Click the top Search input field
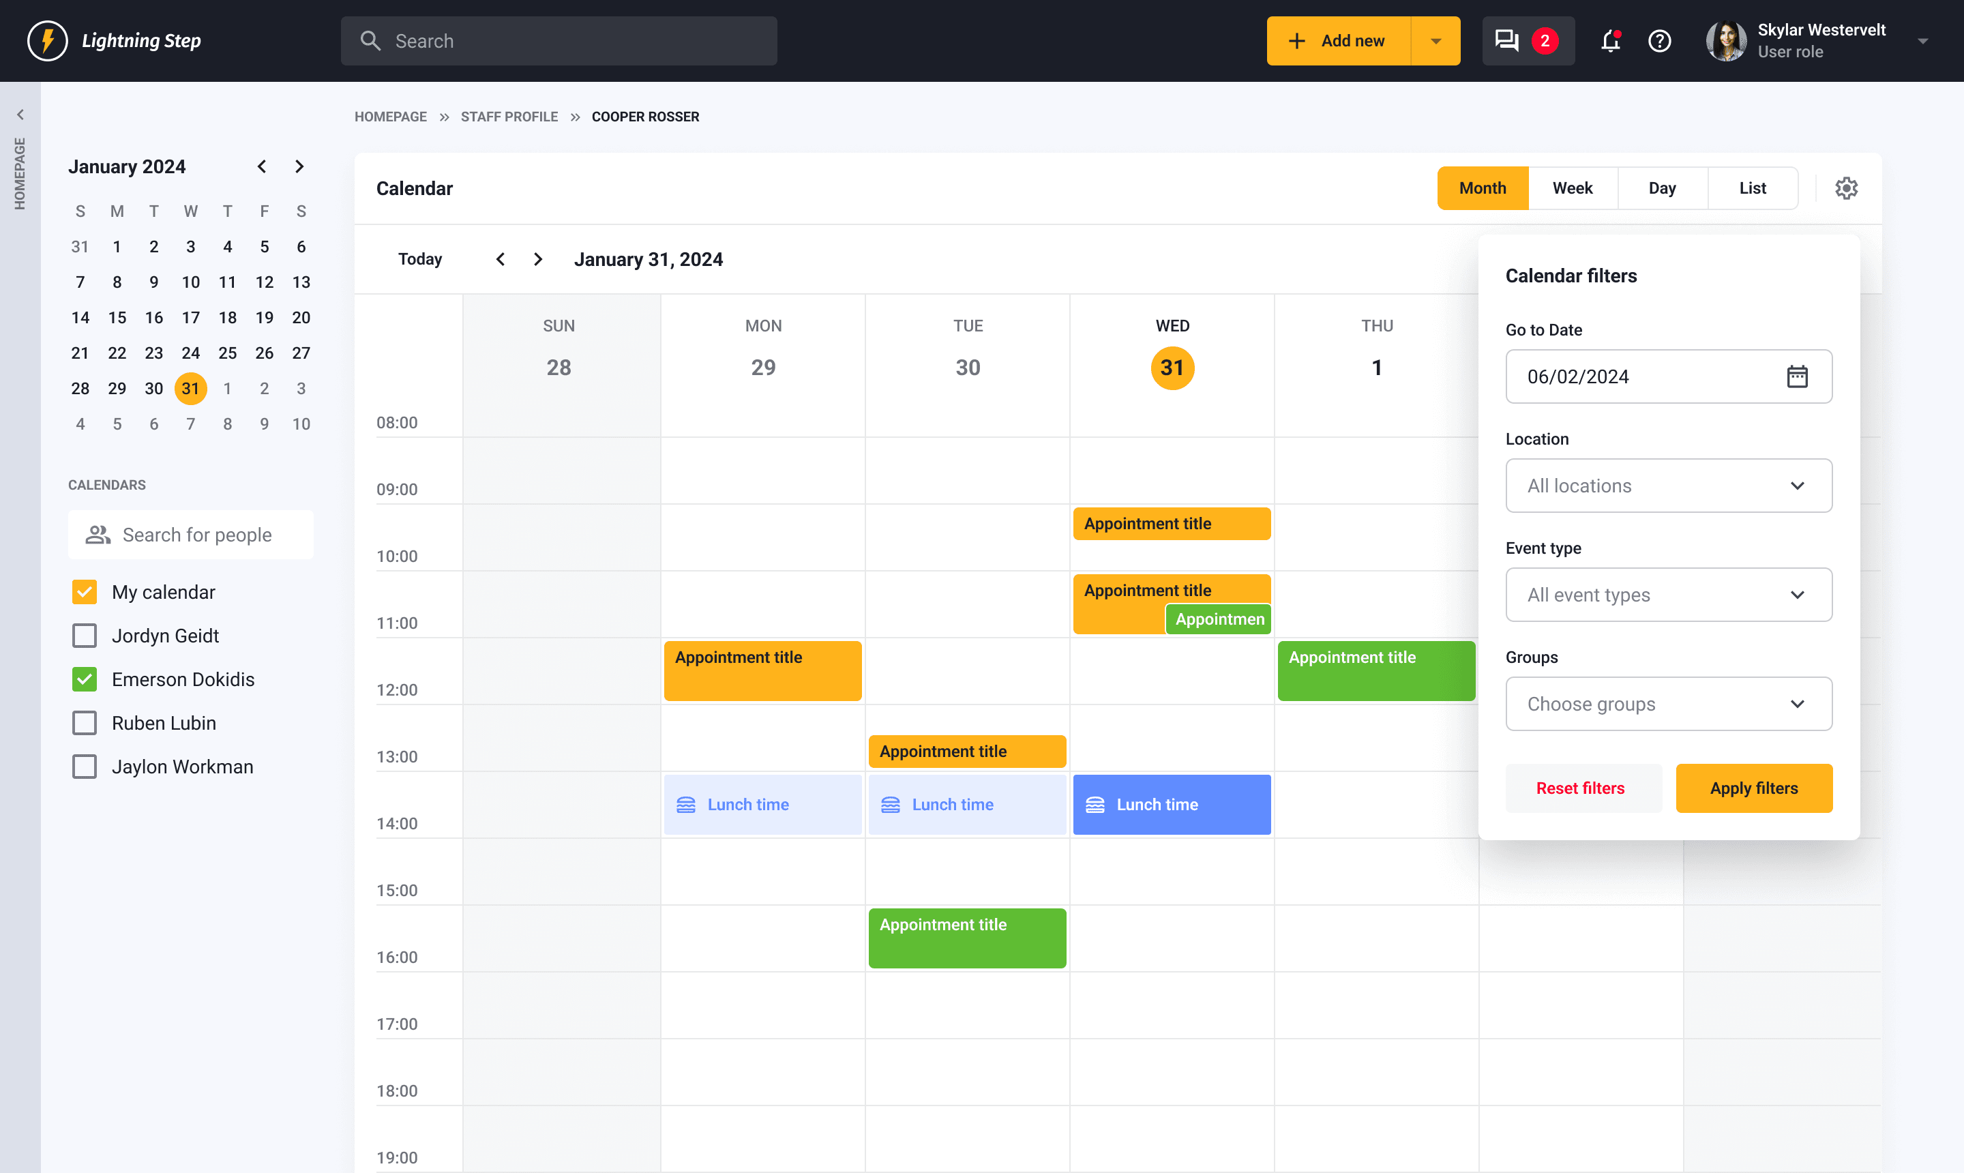Screen dimensions: 1964x1173 (559, 40)
